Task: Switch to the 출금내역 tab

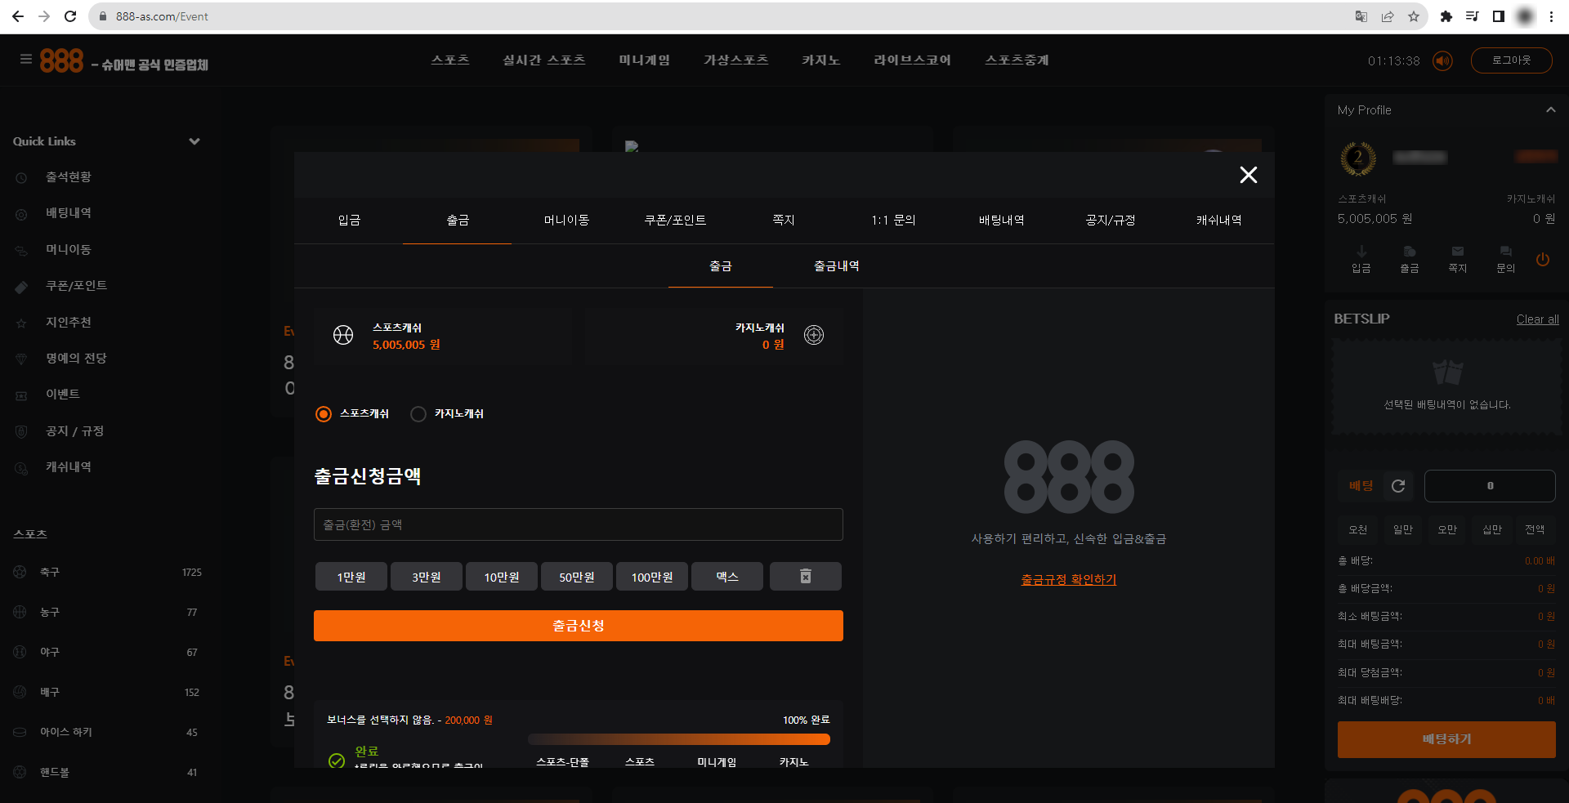Action: click(835, 265)
